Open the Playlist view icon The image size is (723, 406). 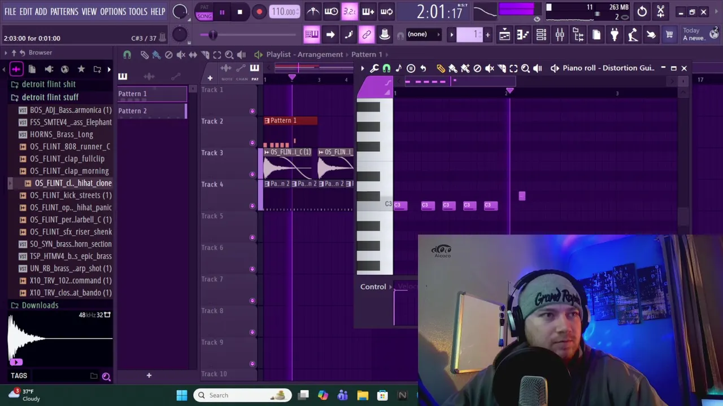click(504, 35)
